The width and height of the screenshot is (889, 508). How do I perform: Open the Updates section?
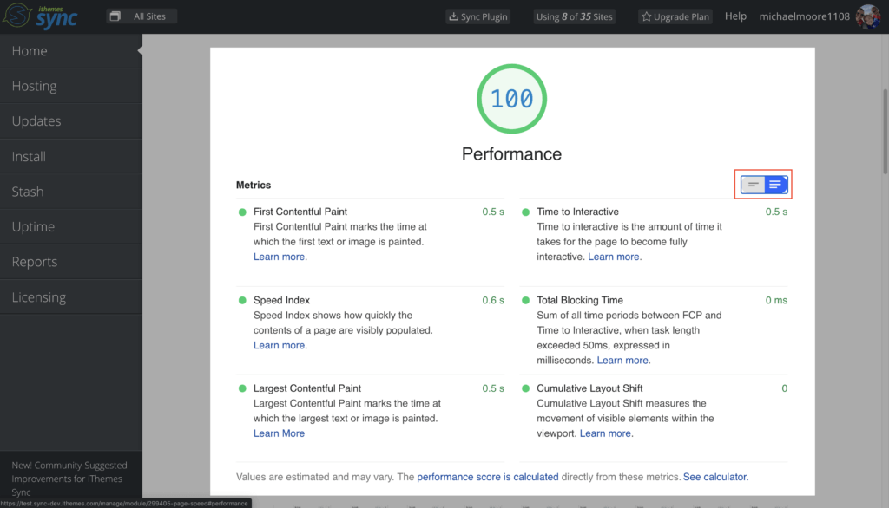click(71, 121)
